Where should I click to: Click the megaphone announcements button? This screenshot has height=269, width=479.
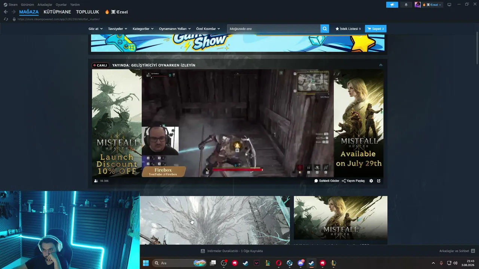[x=392, y=4]
